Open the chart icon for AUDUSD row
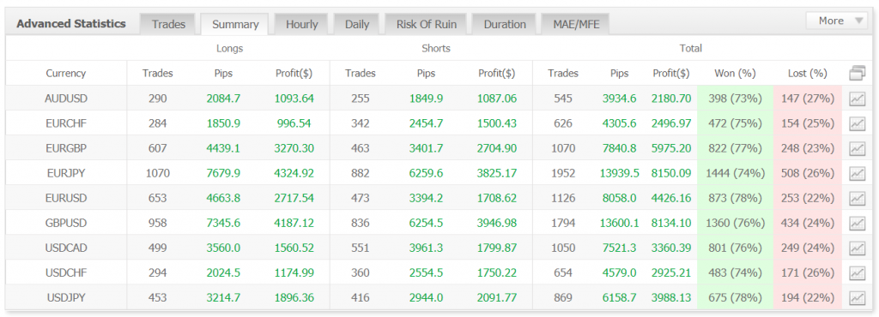Viewport: 879px width, 317px height. click(x=857, y=99)
